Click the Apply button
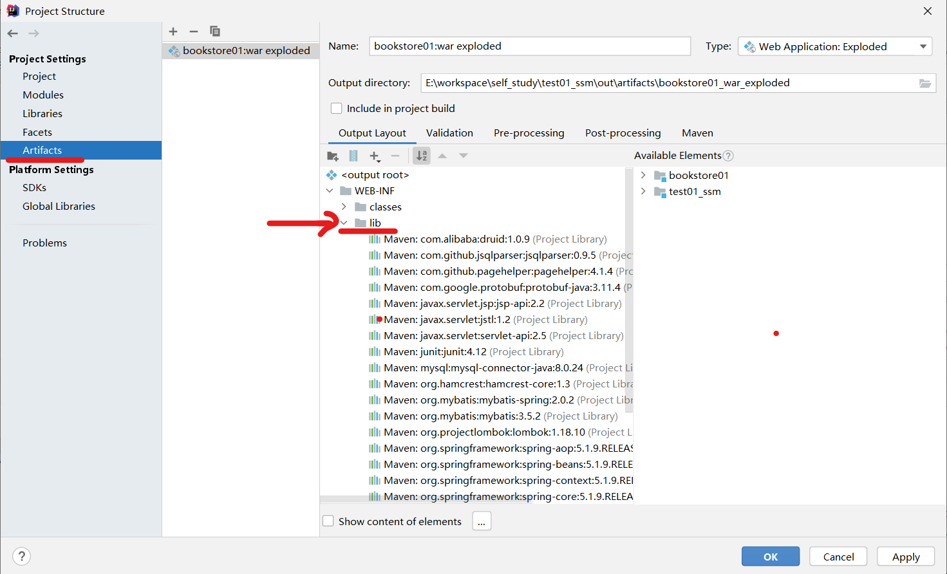The width and height of the screenshot is (947, 574). [x=906, y=557]
